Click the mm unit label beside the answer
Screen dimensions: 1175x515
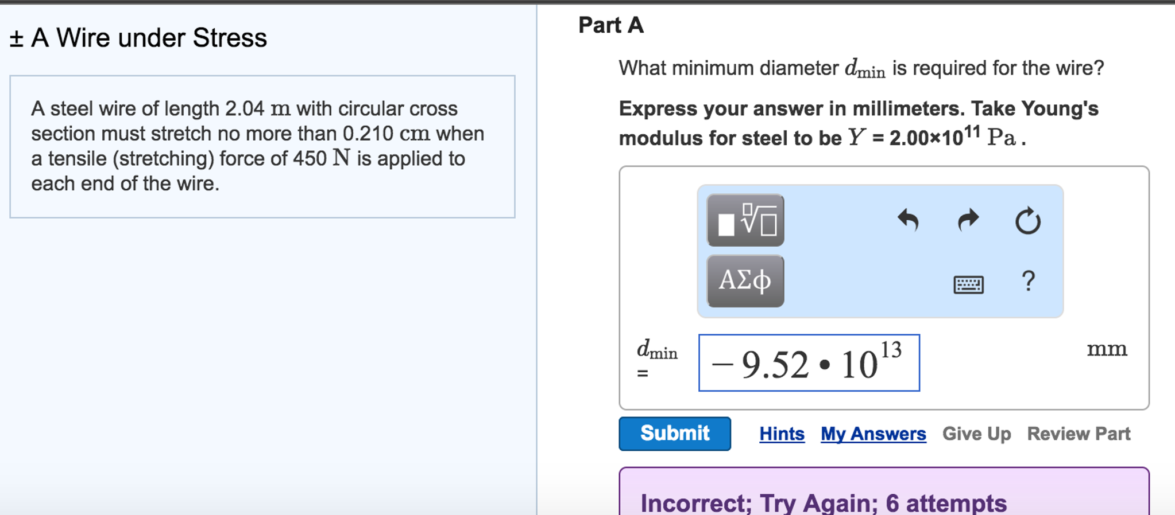[1106, 349]
